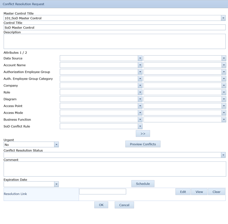Viewport: 228px width, 224px height.
Task: Click Edit for the Resolution Link
Action: tap(183, 192)
